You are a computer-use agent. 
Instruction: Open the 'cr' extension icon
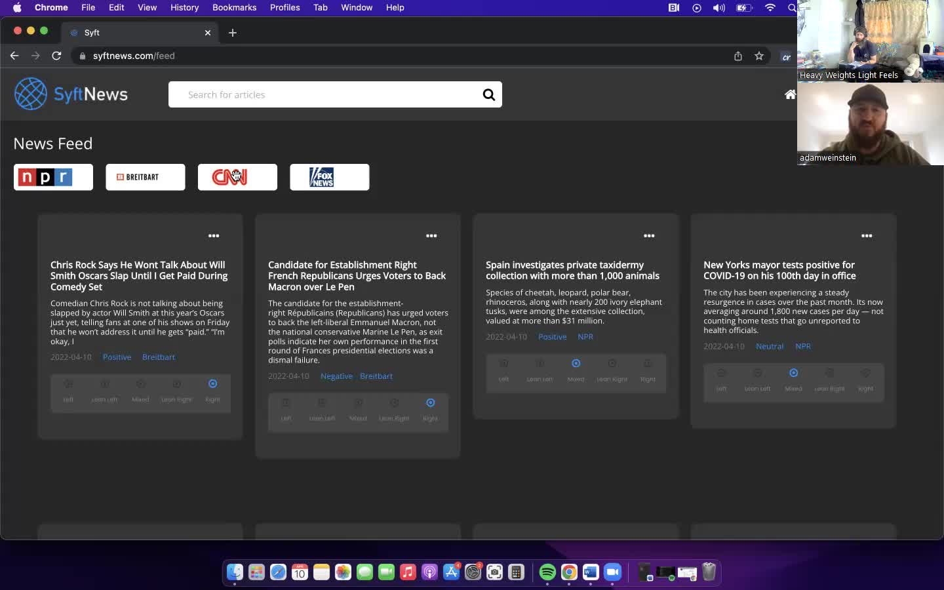(x=786, y=56)
